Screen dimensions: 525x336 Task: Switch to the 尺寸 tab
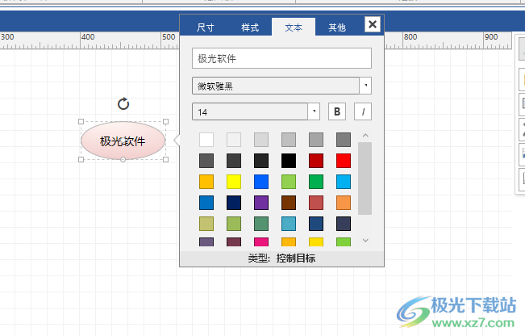pyautogui.click(x=206, y=27)
